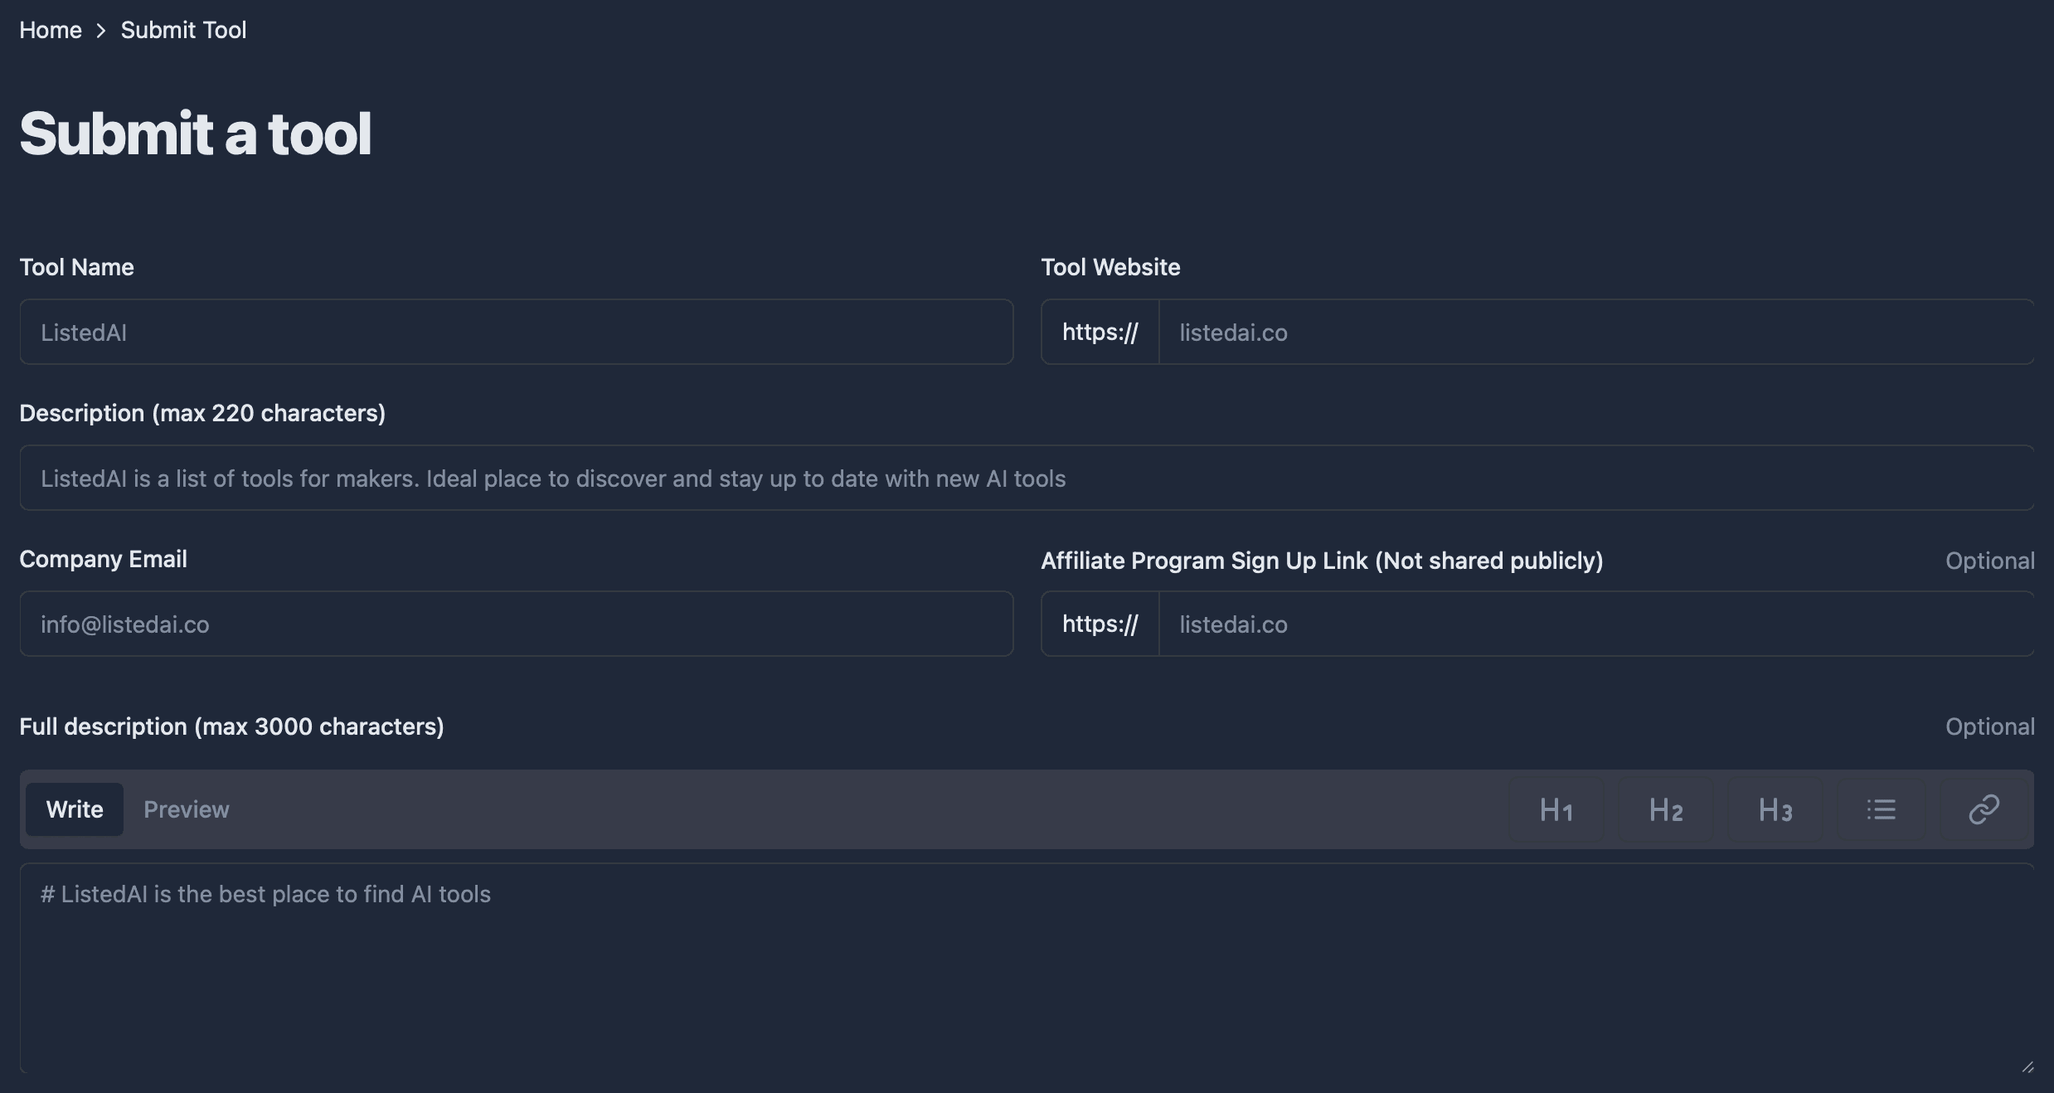Insert H2 heading in full description
This screenshot has width=2054, height=1093.
click(x=1665, y=809)
